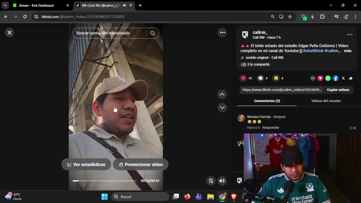Switch to 'Videos del creador' tab
The height and width of the screenshot is (203, 361).
pyautogui.click(x=326, y=101)
